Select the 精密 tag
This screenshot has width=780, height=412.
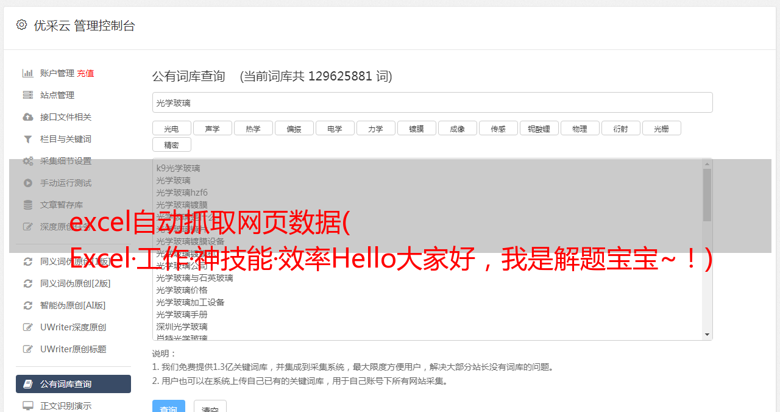tap(171, 144)
